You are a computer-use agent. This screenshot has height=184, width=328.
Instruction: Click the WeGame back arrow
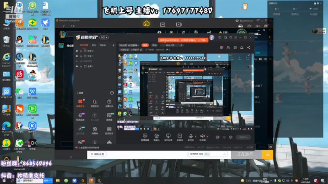point(64,26)
